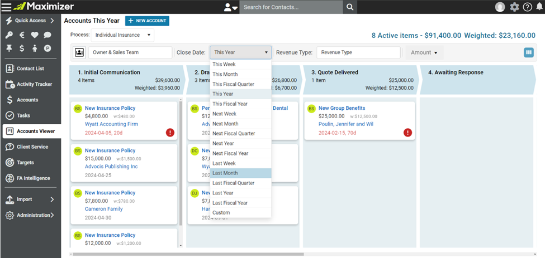This screenshot has height=258, width=545.
Task: Click the Revenue Type input field
Action: coord(359,52)
